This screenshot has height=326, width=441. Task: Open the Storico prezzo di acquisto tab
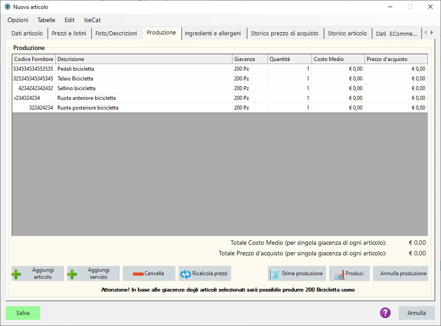[x=285, y=34]
